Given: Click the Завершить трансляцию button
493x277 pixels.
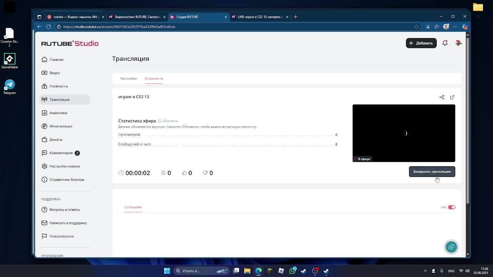Looking at the screenshot, I should (x=432, y=172).
